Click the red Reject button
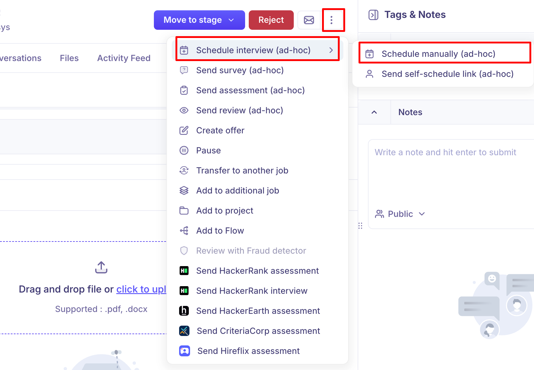This screenshot has height=370, width=534. [x=271, y=20]
